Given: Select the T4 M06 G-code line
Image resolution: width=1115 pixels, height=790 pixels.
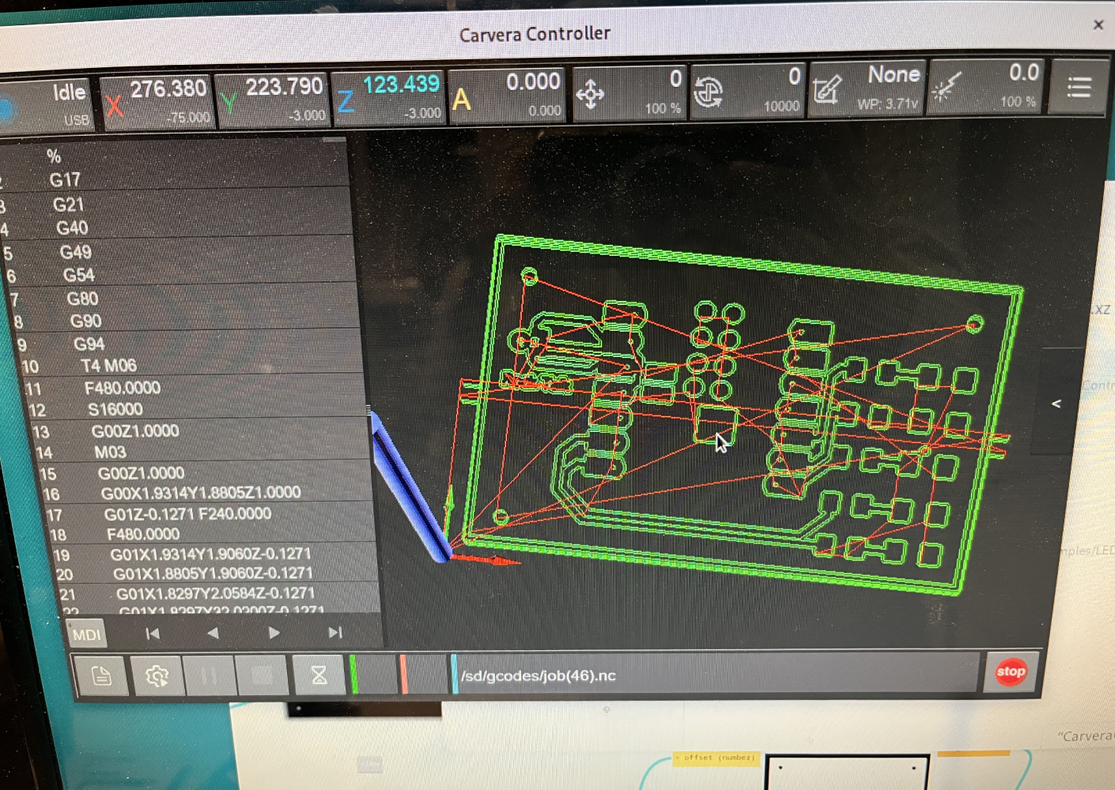Looking at the screenshot, I should tap(109, 366).
